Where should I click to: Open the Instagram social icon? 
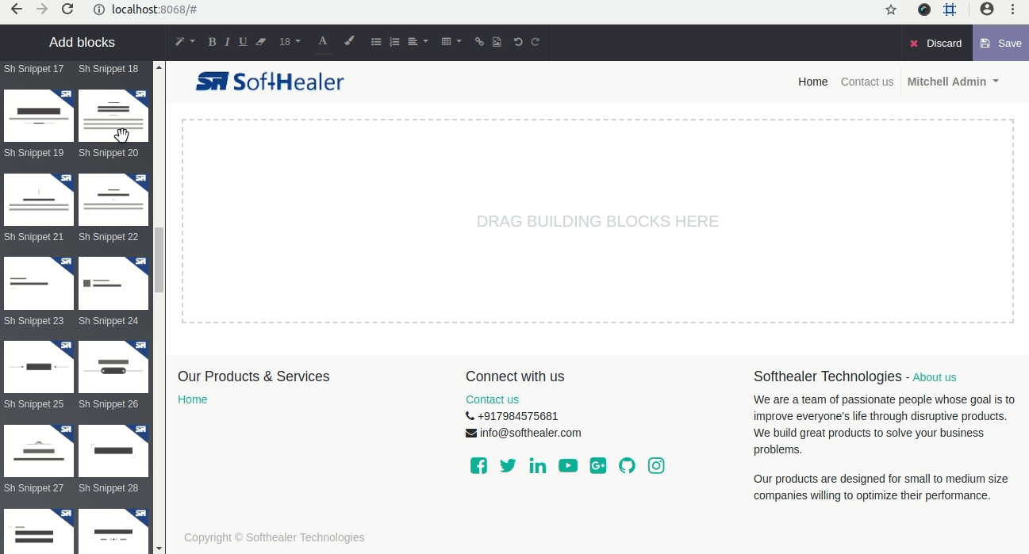click(656, 465)
